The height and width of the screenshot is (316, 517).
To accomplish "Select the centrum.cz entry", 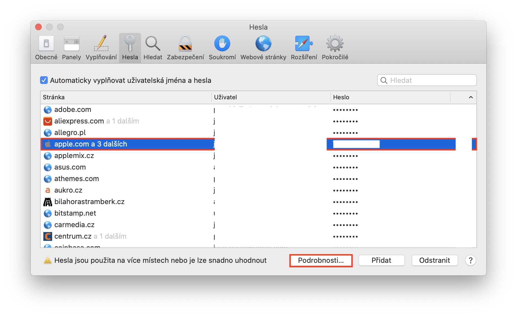I will (x=258, y=236).
